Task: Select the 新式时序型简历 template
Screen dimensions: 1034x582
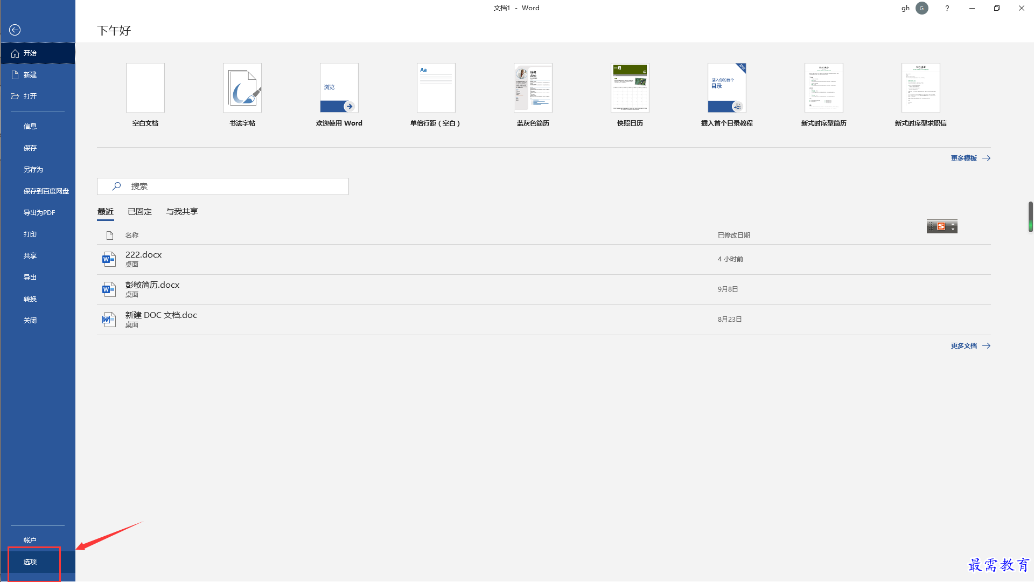Action: (824, 95)
